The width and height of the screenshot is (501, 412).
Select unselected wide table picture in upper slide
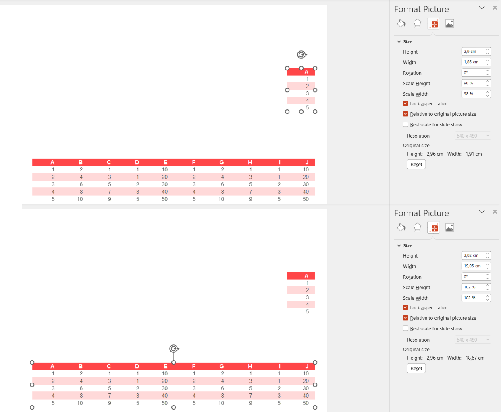tap(173, 181)
